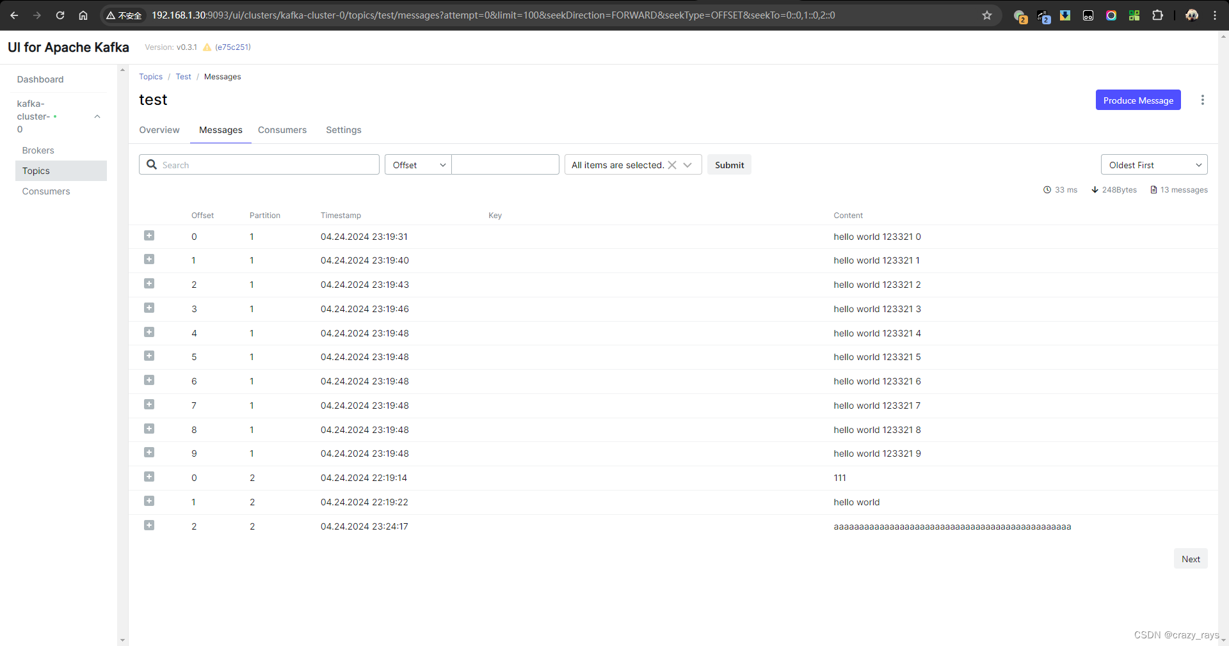Follow the Test breadcrumb link
Screen dimensions: 1229x646
tap(183, 77)
